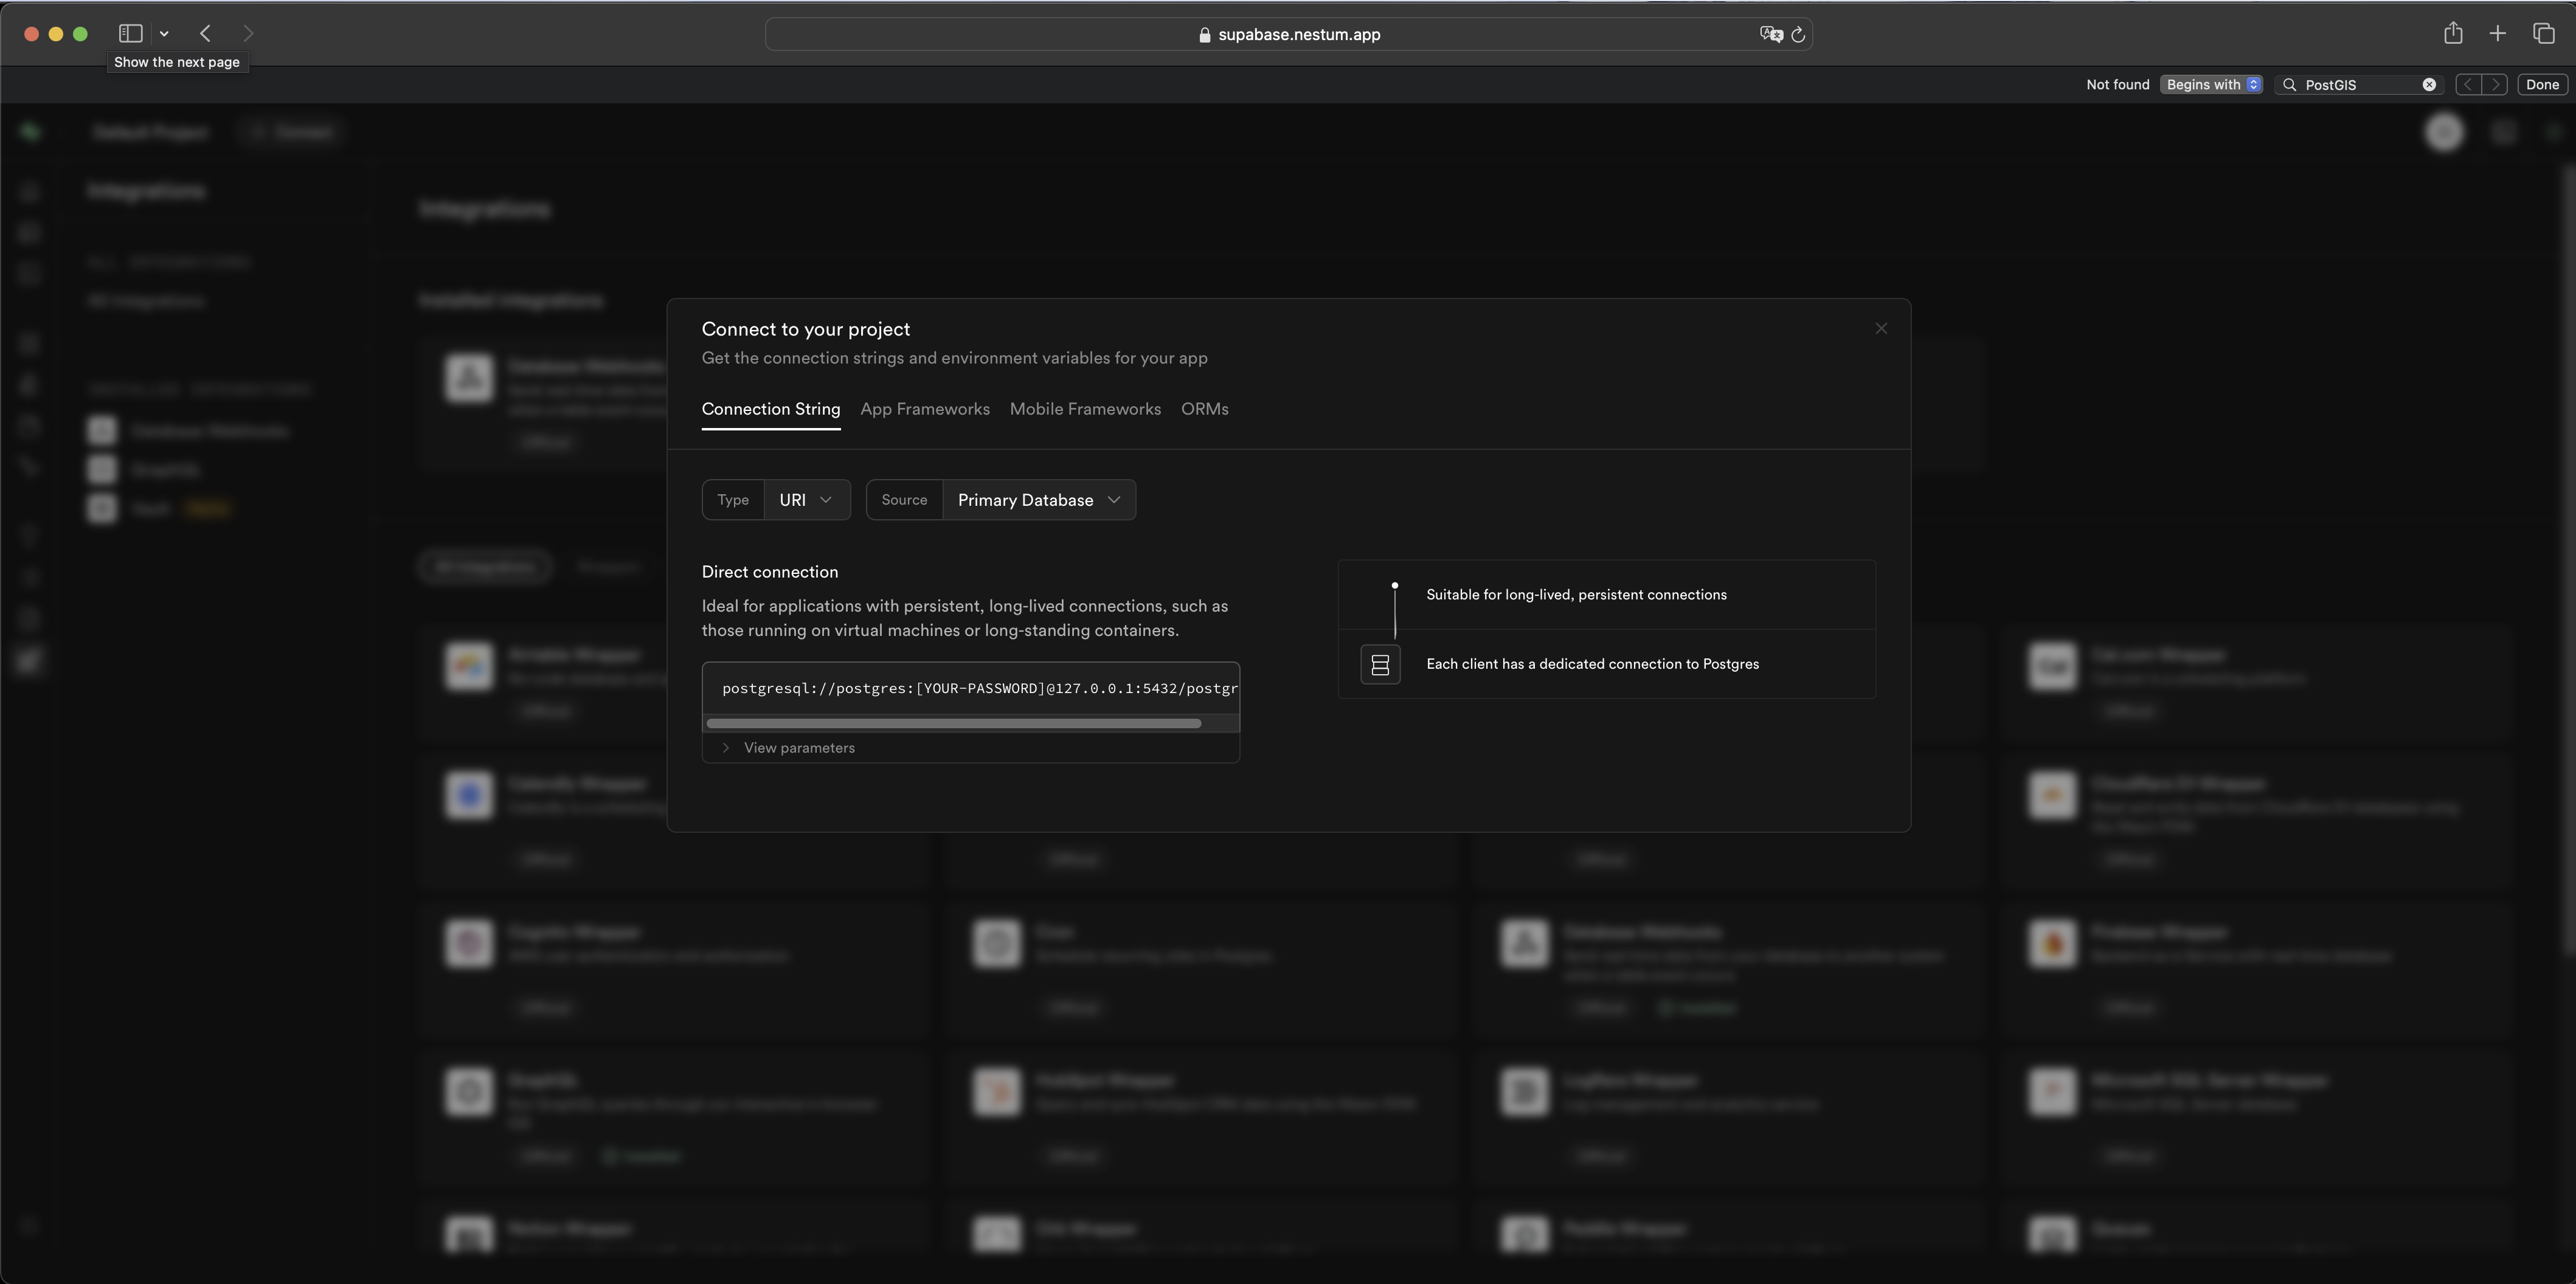Close the Connect to your project dialog
Screen dimensions: 2576x1284
point(1881,329)
